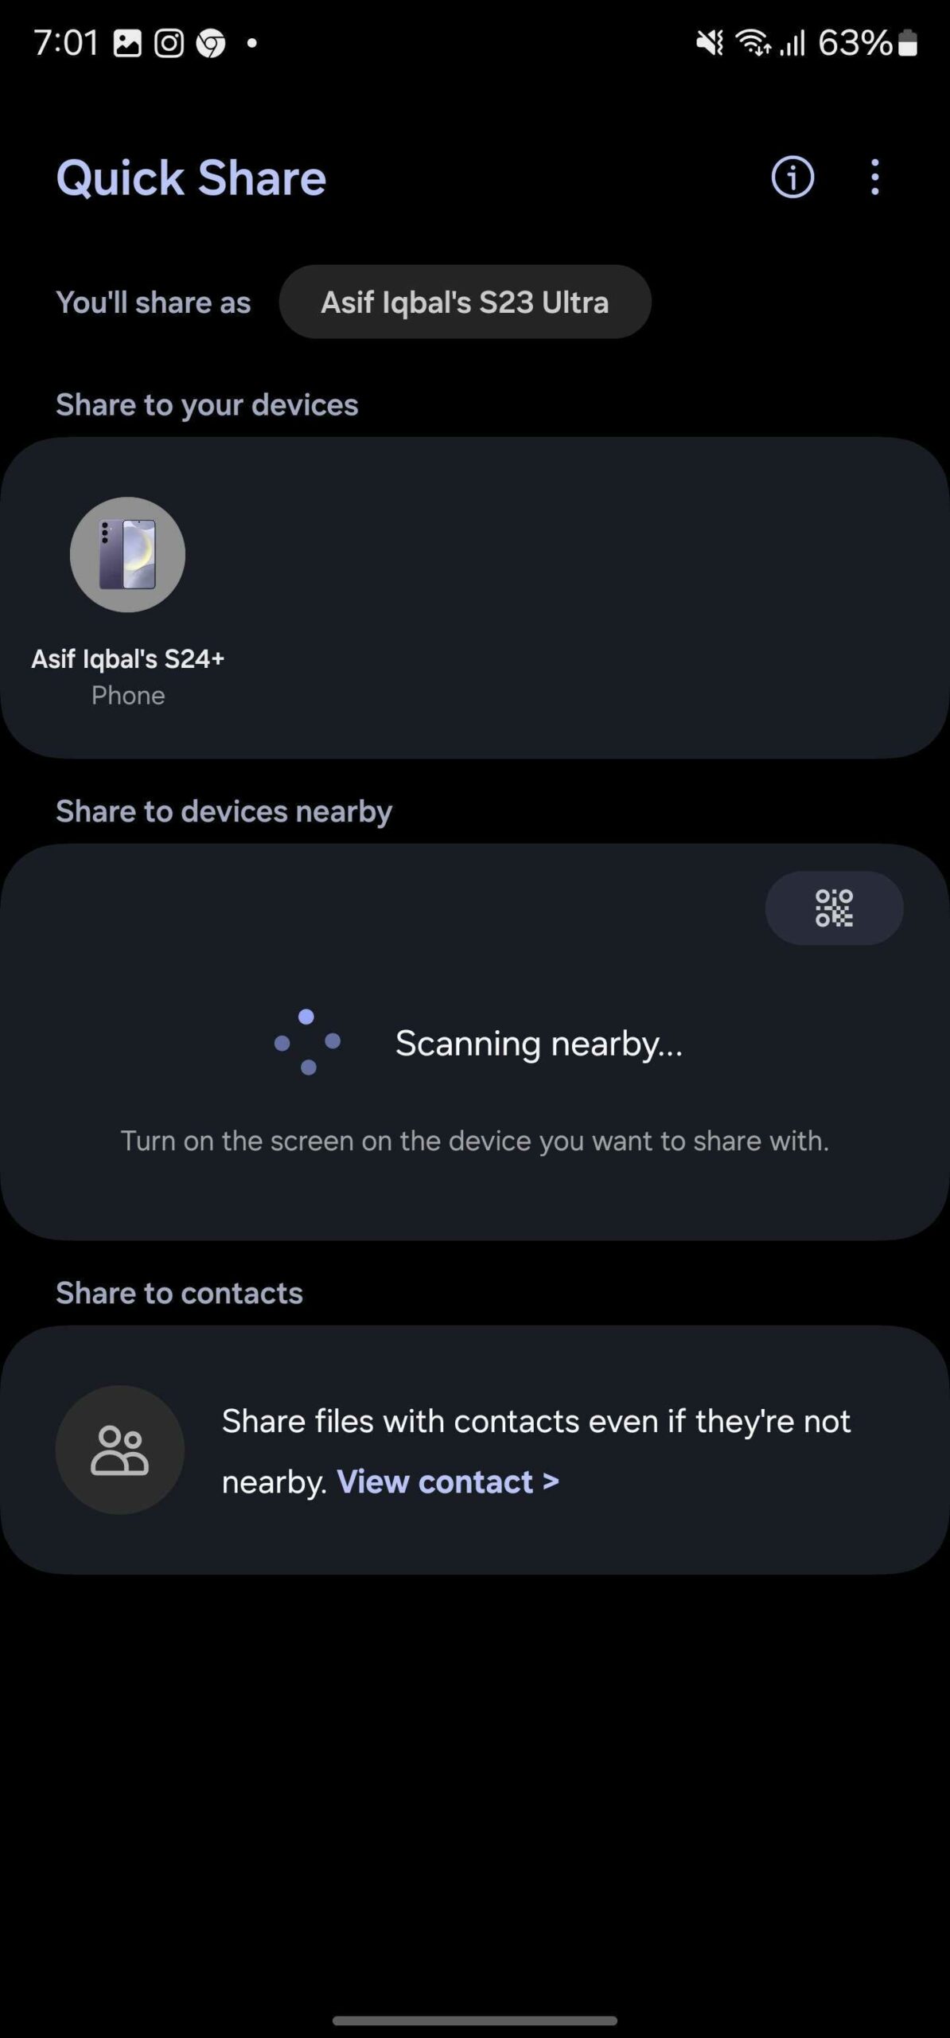Viewport: 950px width, 2038px height.
Task: Tap the Chrome notification icon in status bar
Action: [x=211, y=43]
